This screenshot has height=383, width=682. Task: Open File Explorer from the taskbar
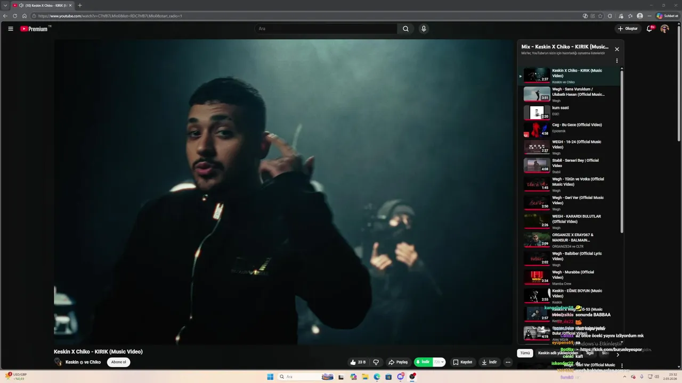pos(365,377)
